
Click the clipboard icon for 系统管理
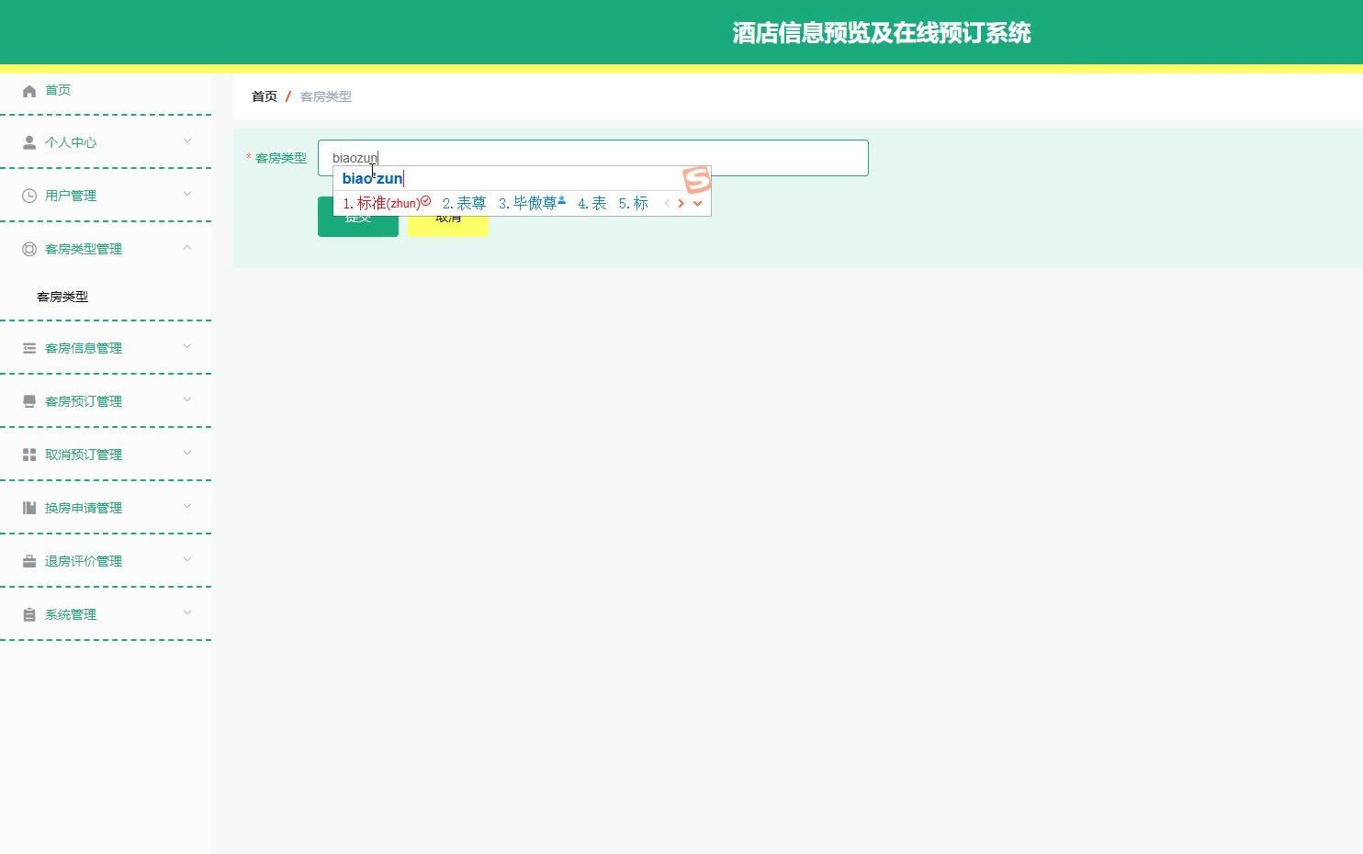29,614
